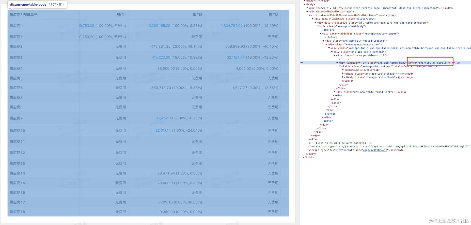The height and width of the screenshot is (225, 471).
Task: Collapse the xns-app-table-wrapper div
Action: click(x=321, y=34)
